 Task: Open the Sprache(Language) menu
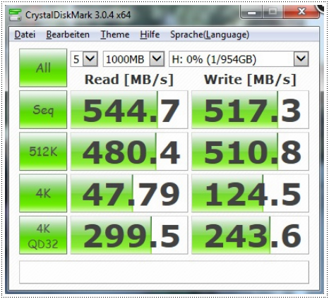point(210,35)
